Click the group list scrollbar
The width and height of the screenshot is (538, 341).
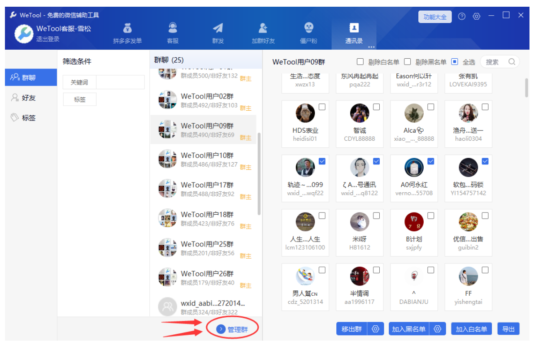pos(259,173)
